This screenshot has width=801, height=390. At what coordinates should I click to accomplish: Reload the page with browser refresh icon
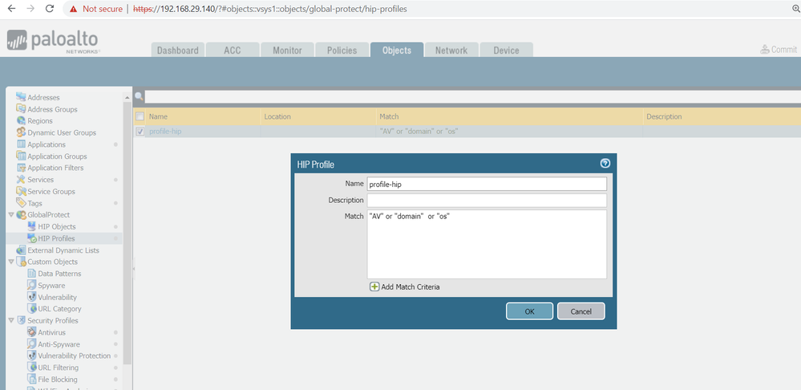tap(50, 9)
